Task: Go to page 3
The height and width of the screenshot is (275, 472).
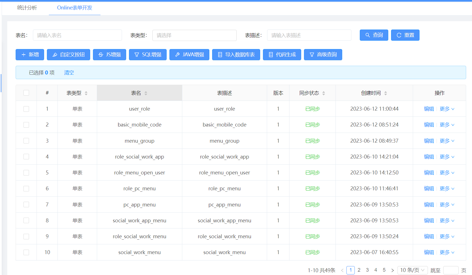Action: [367, 270]
